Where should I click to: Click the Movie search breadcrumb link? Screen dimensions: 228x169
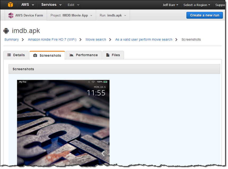tap(96, 40)
